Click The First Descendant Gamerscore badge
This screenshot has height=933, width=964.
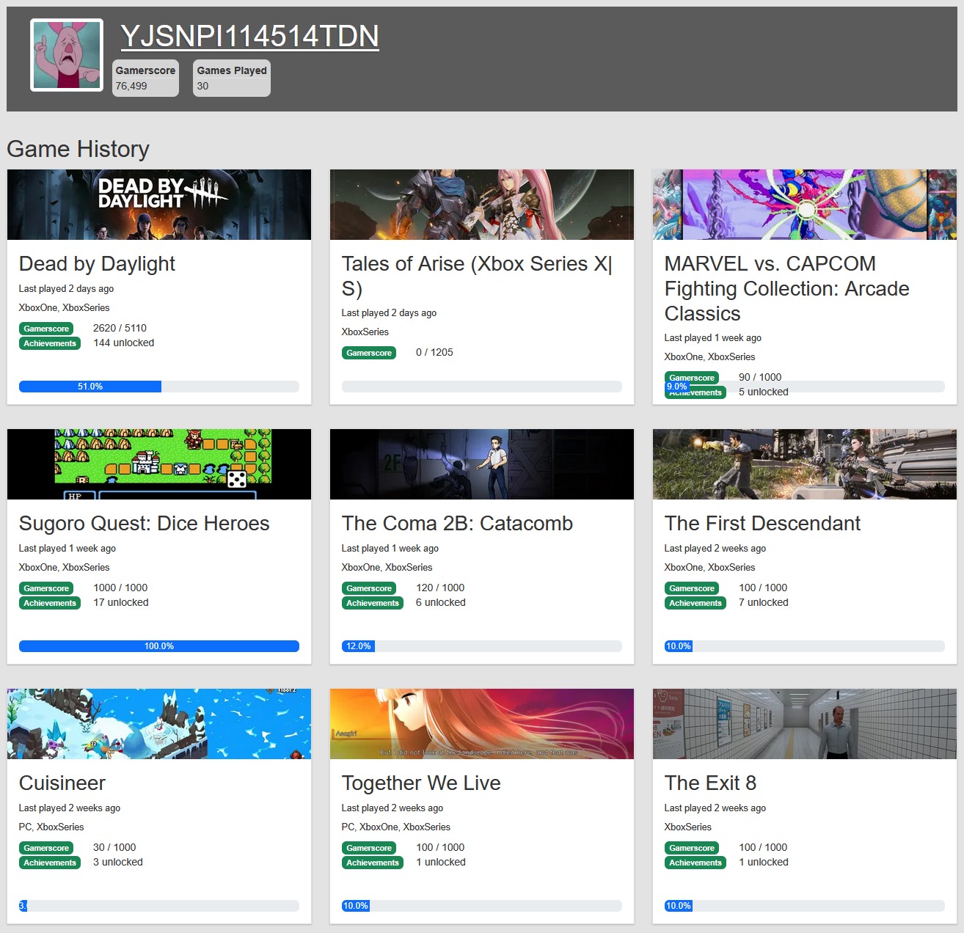692,588
